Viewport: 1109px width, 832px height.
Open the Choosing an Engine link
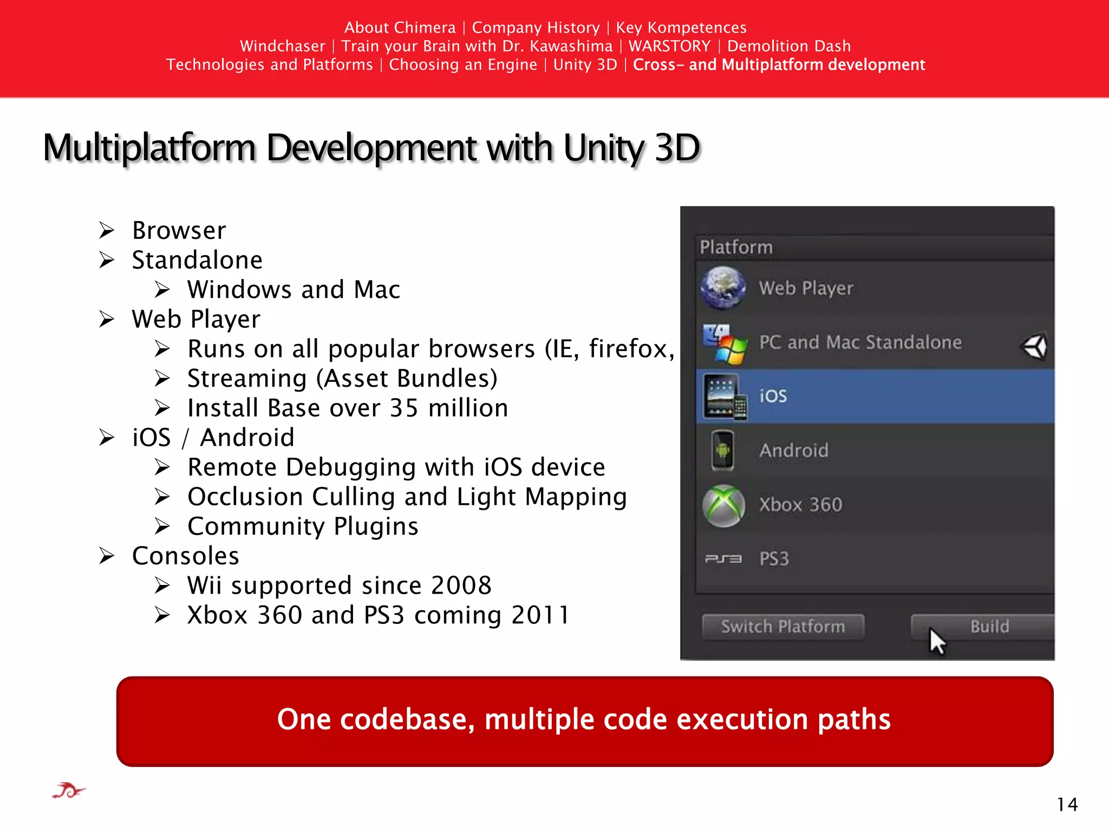463,64
